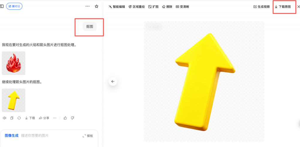
Task: Start a new chat with 新对话
Action: coord(14,6)
